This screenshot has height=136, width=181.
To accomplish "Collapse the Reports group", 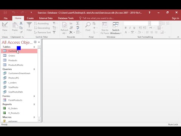I will point(34,104).
